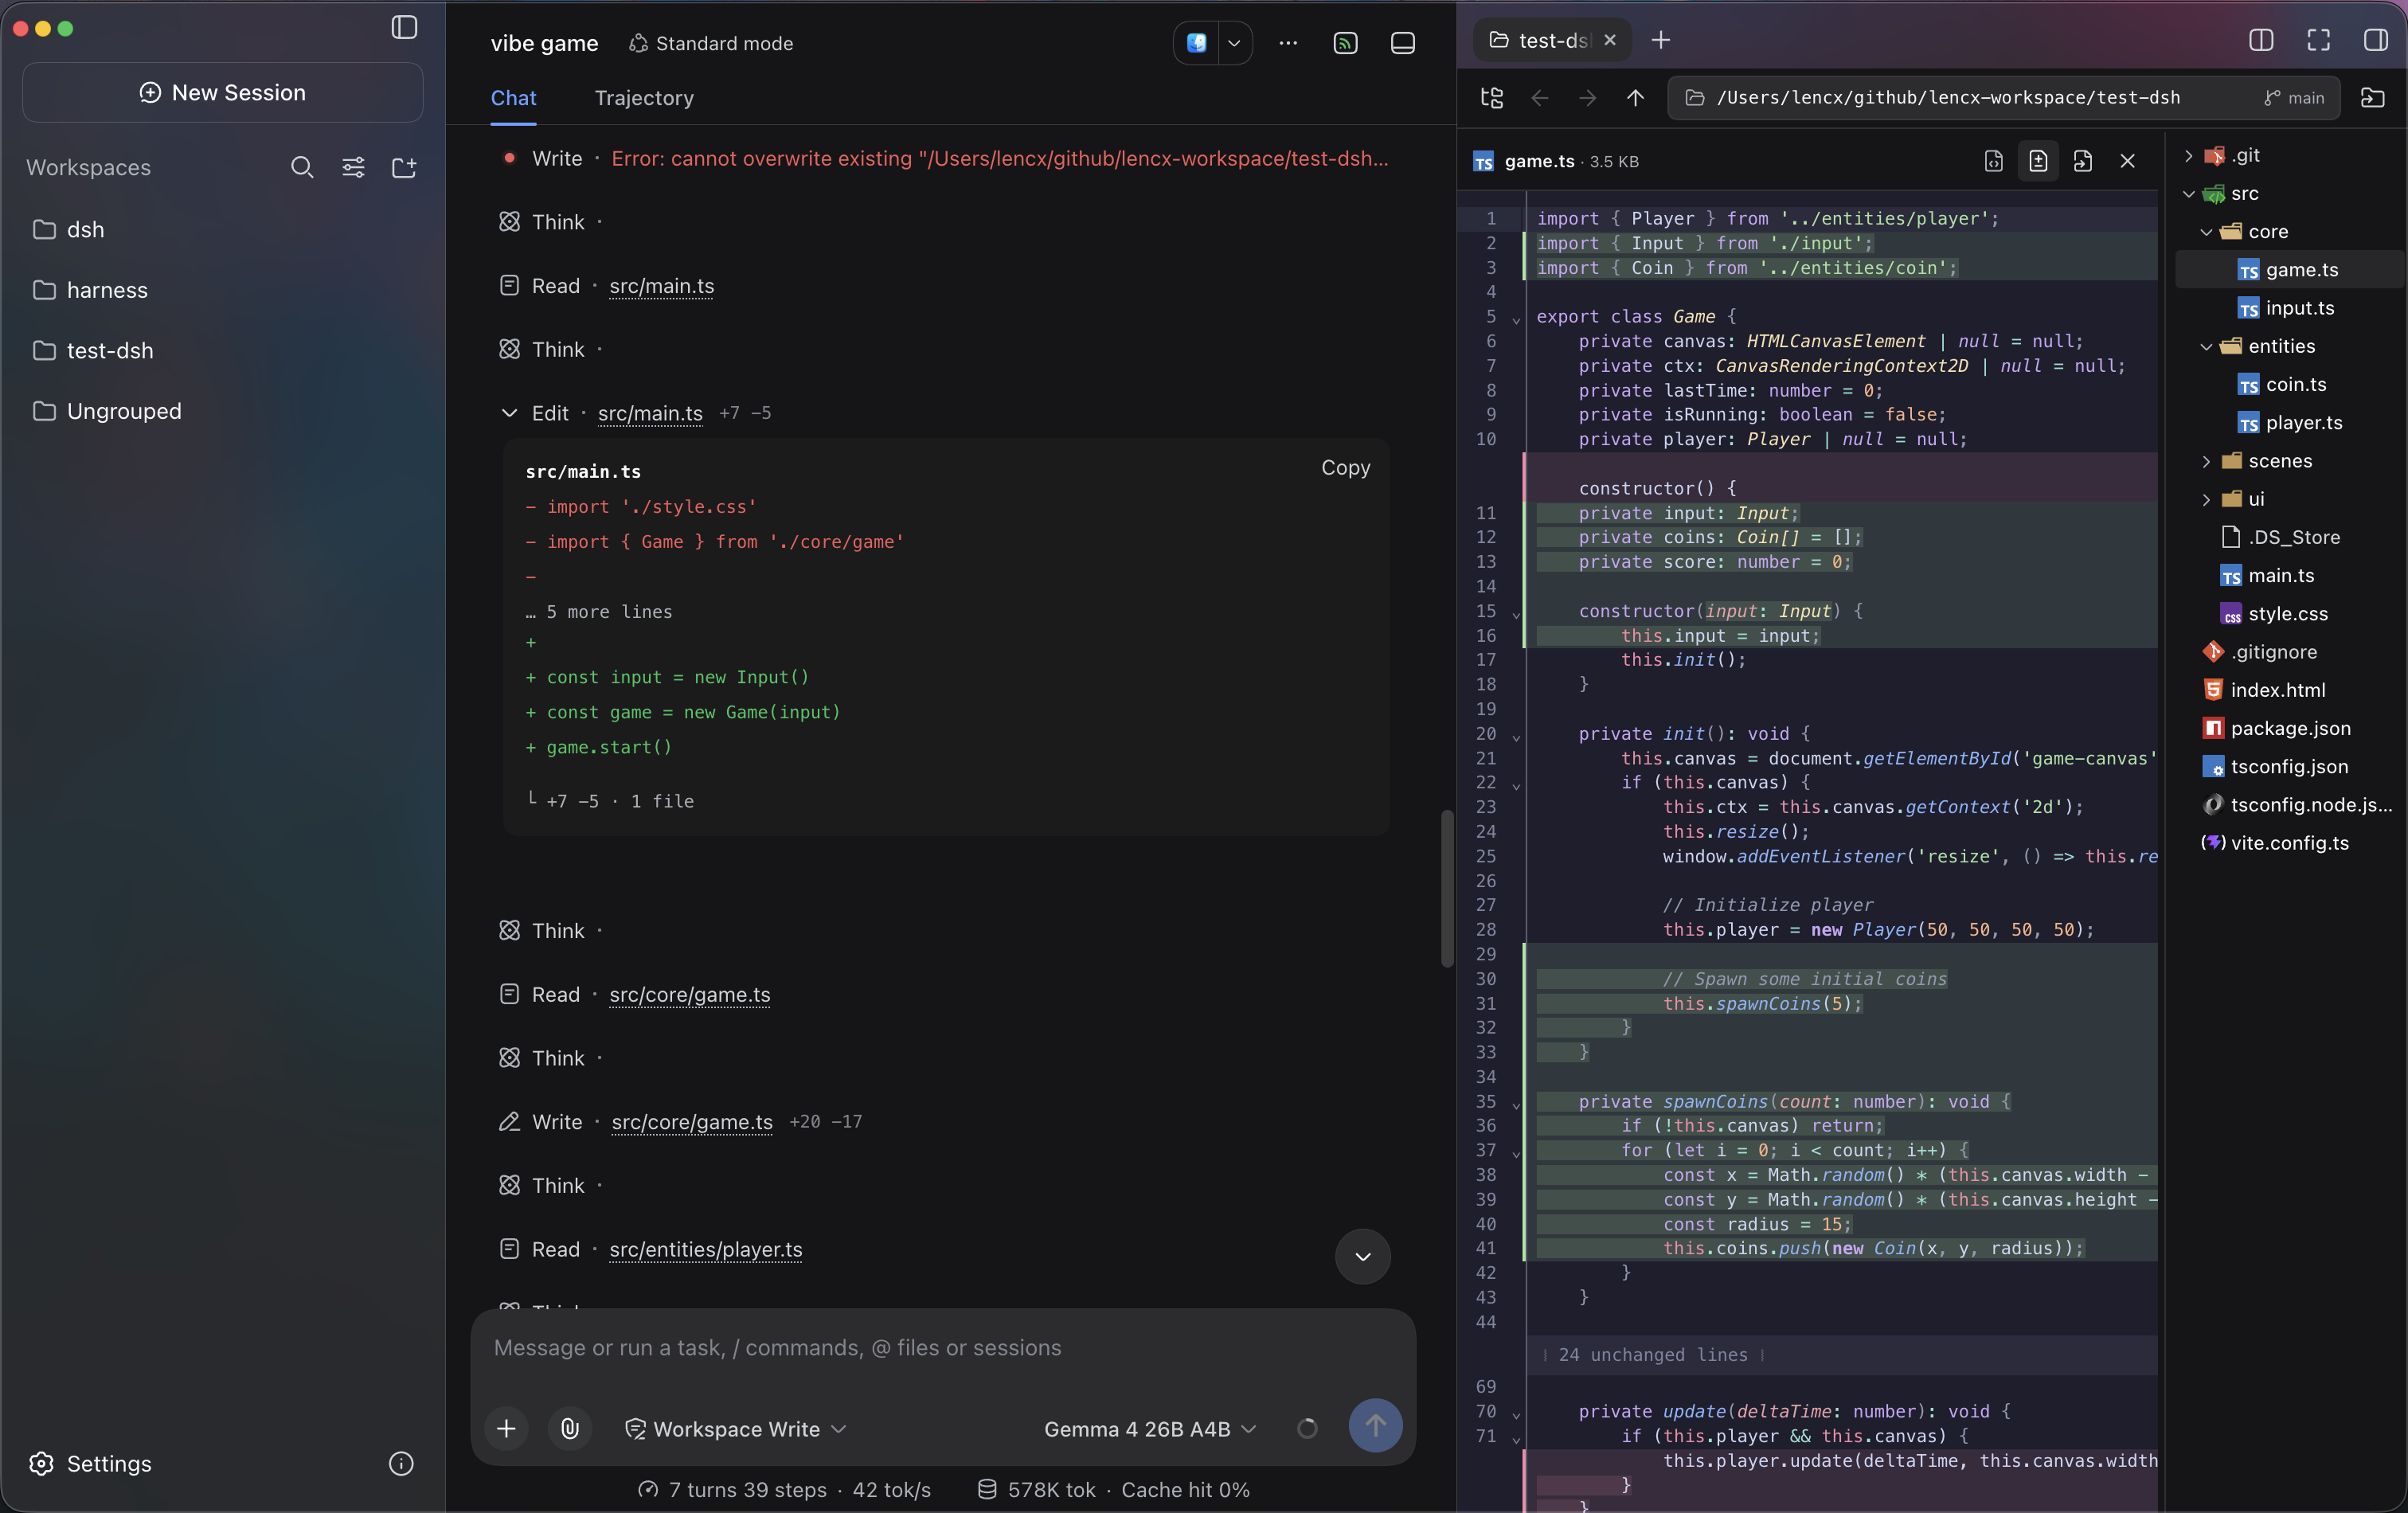
Task: Click the plus attach button
Action: 507,1429
